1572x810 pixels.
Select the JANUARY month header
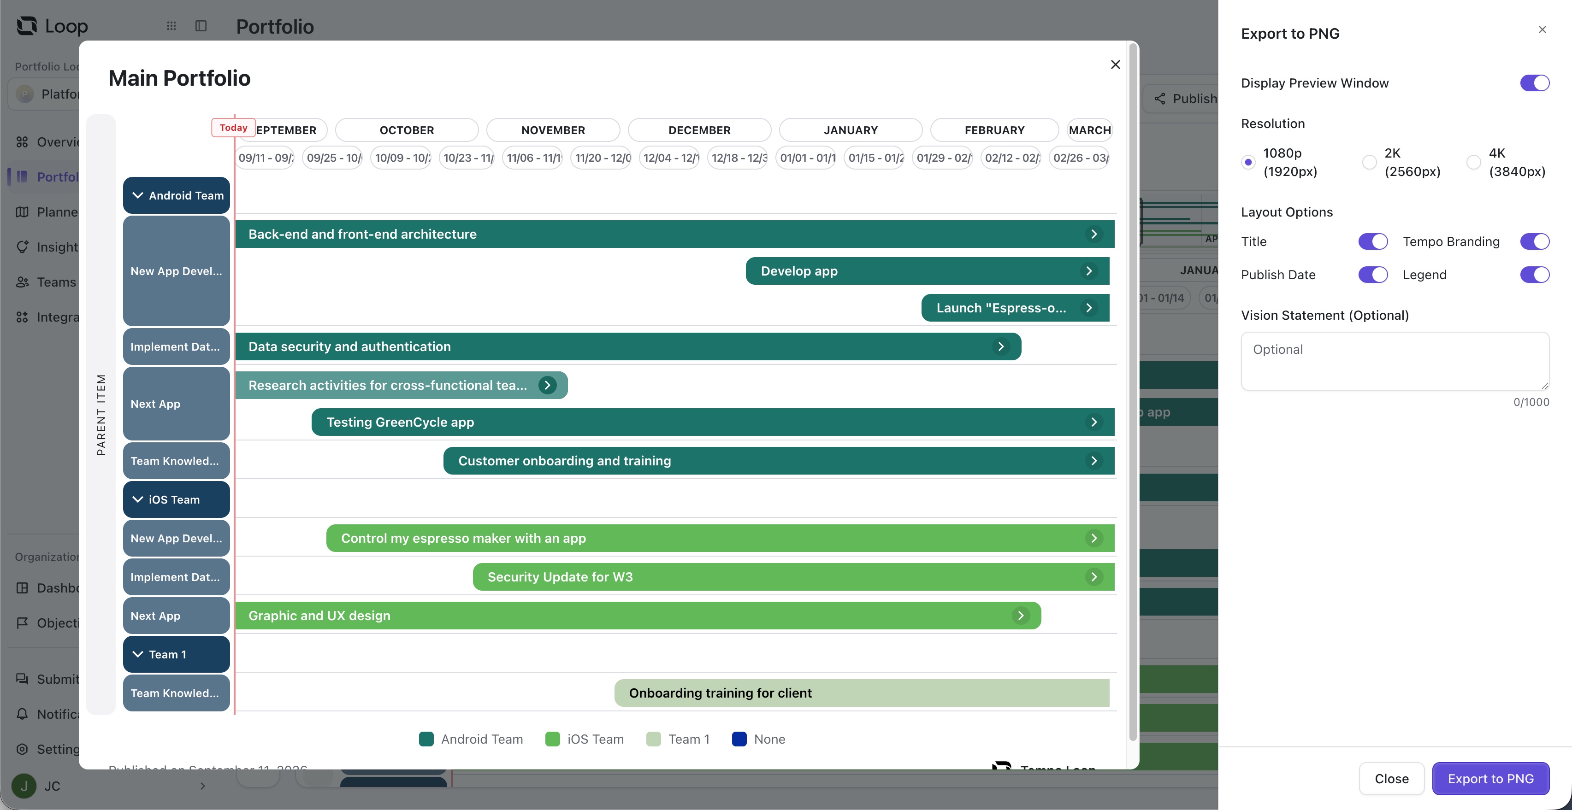click(x=851, y=130)
